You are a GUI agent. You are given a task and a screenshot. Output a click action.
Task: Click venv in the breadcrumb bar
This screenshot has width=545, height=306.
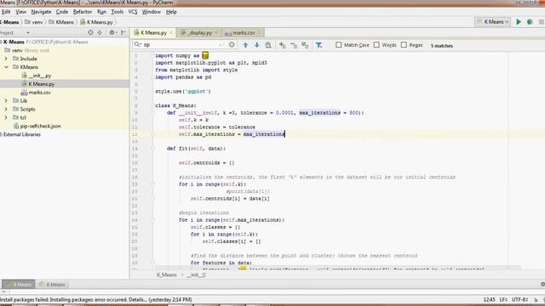pos(34,22)
